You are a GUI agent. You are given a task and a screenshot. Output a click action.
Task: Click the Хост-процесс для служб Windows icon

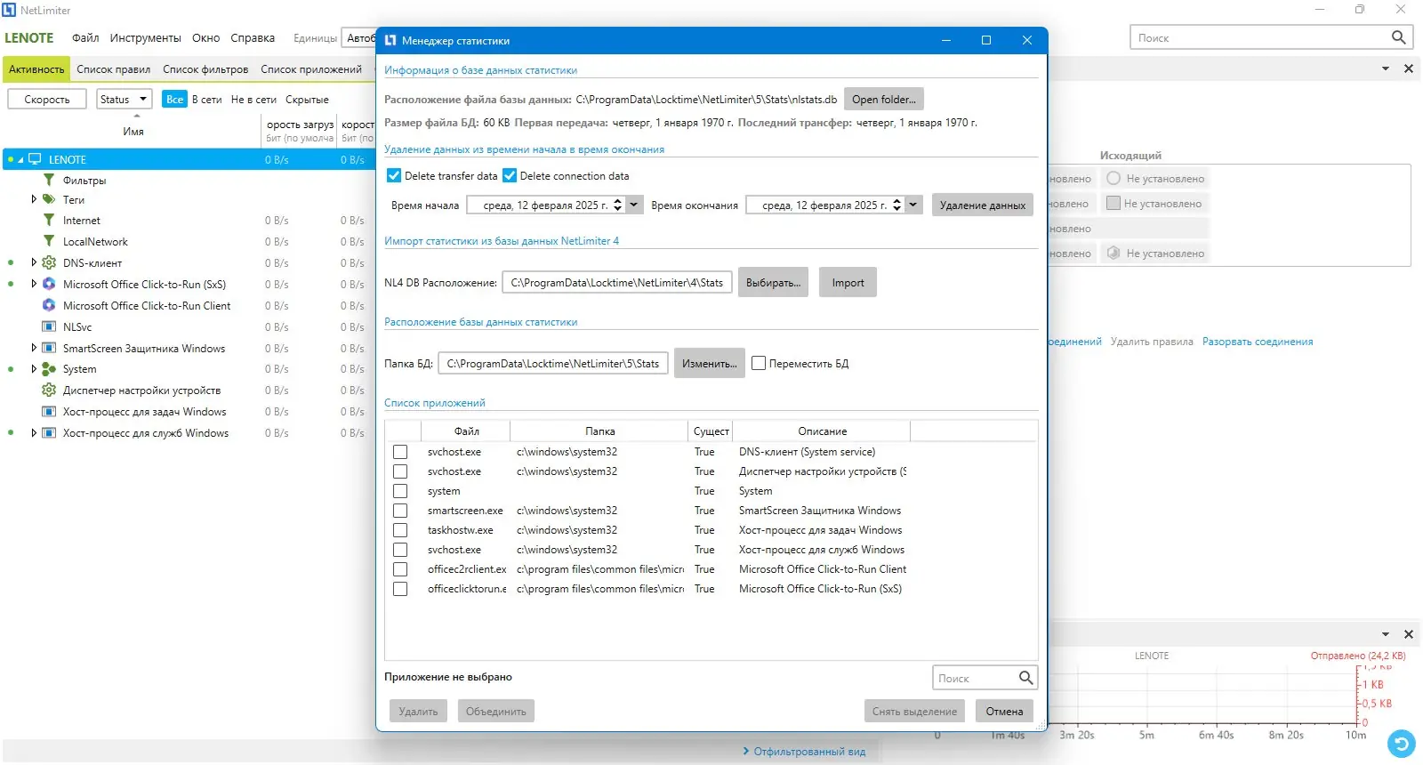click(x=49, y=432)
